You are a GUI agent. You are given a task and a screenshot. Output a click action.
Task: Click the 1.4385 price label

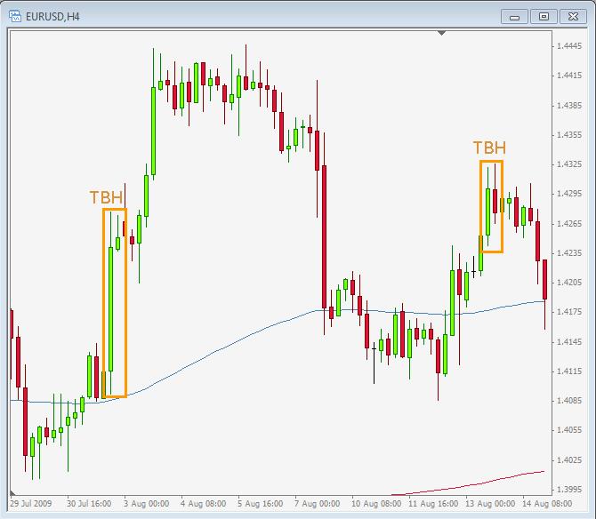pos(569,105)
